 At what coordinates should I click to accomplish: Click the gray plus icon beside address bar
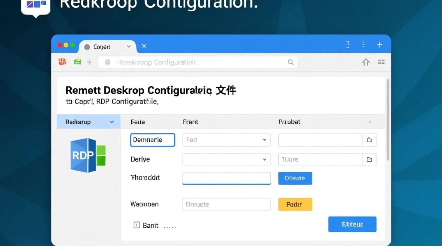[x=89, y=62]
